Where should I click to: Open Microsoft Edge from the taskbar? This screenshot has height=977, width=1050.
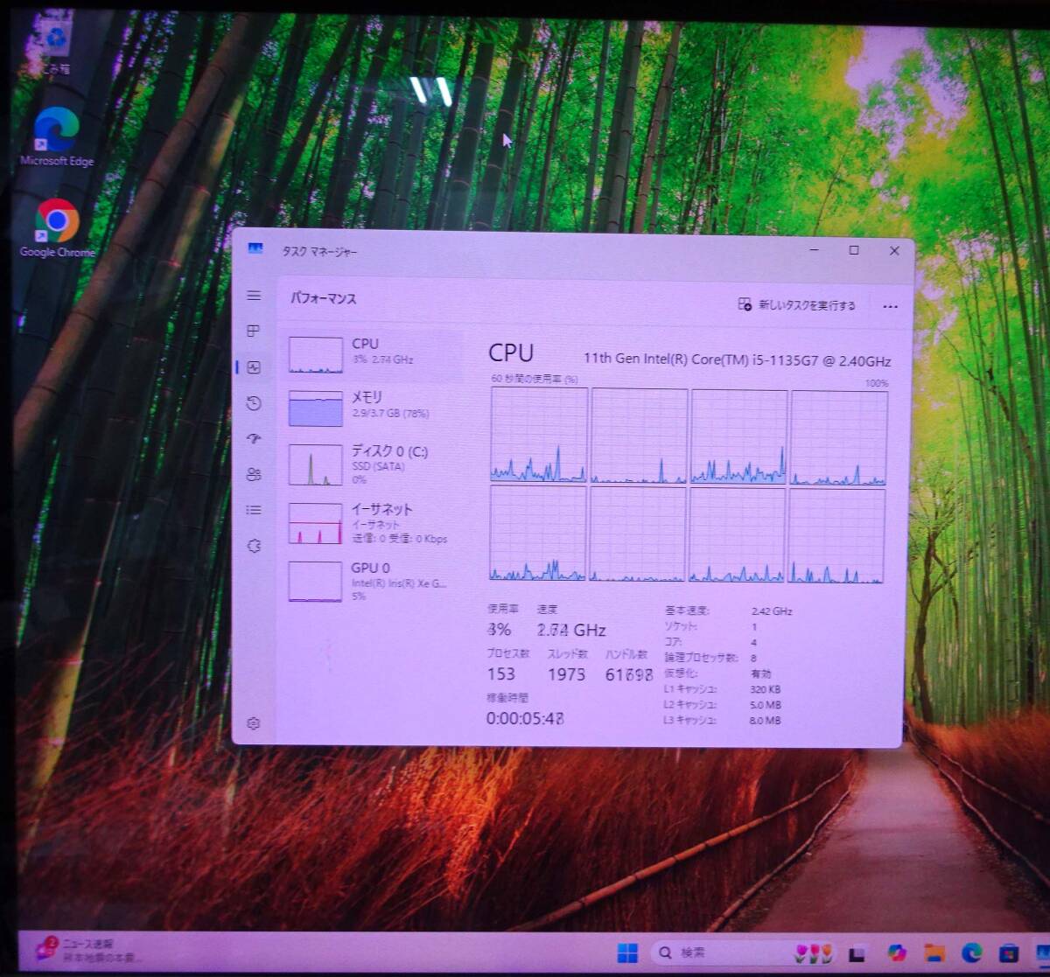pyautogui.click(x=970, y=952)
